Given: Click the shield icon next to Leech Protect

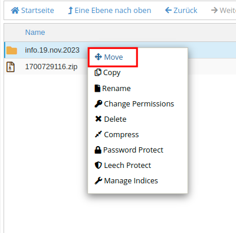Looking at the screenshot, I should click(98, 165).
